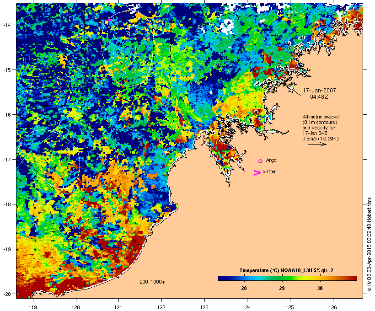The image size is (375, 311).
Task: Click the '17-Jan-2007' date label
Action: (x=319, y=91)
